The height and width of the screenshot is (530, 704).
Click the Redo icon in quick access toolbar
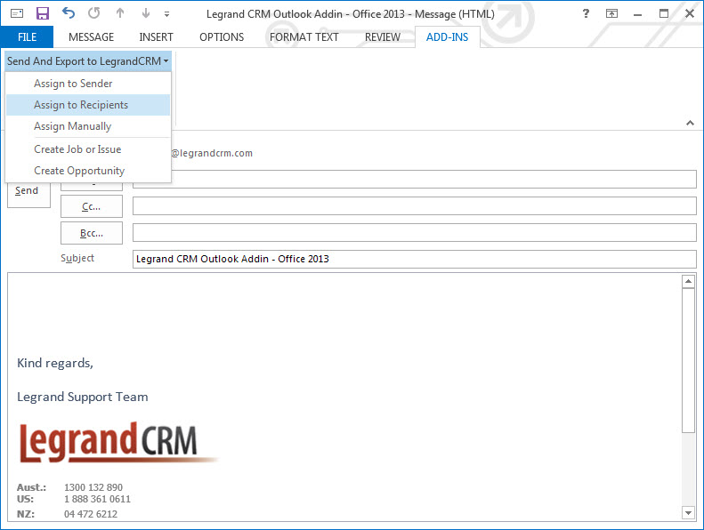93,13
